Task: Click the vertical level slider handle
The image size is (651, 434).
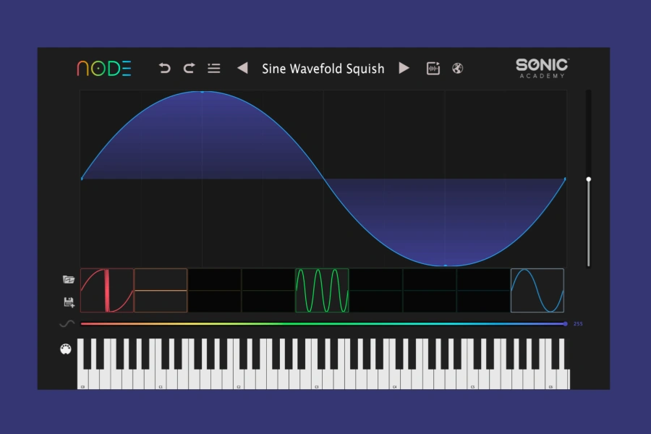Action: click(x=588, y=179)
